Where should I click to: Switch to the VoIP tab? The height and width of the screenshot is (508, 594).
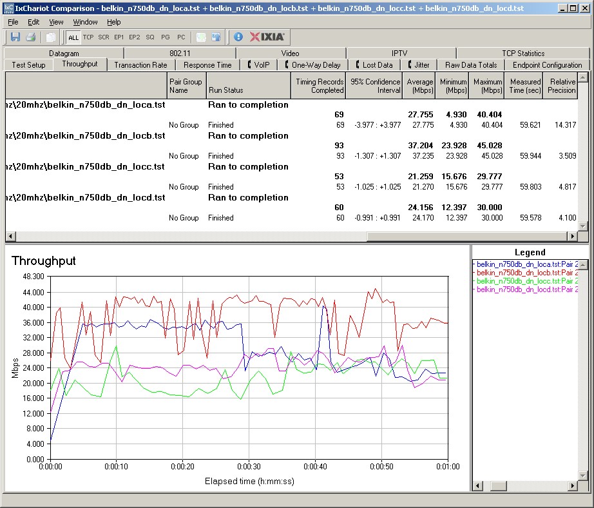(259, 65)
